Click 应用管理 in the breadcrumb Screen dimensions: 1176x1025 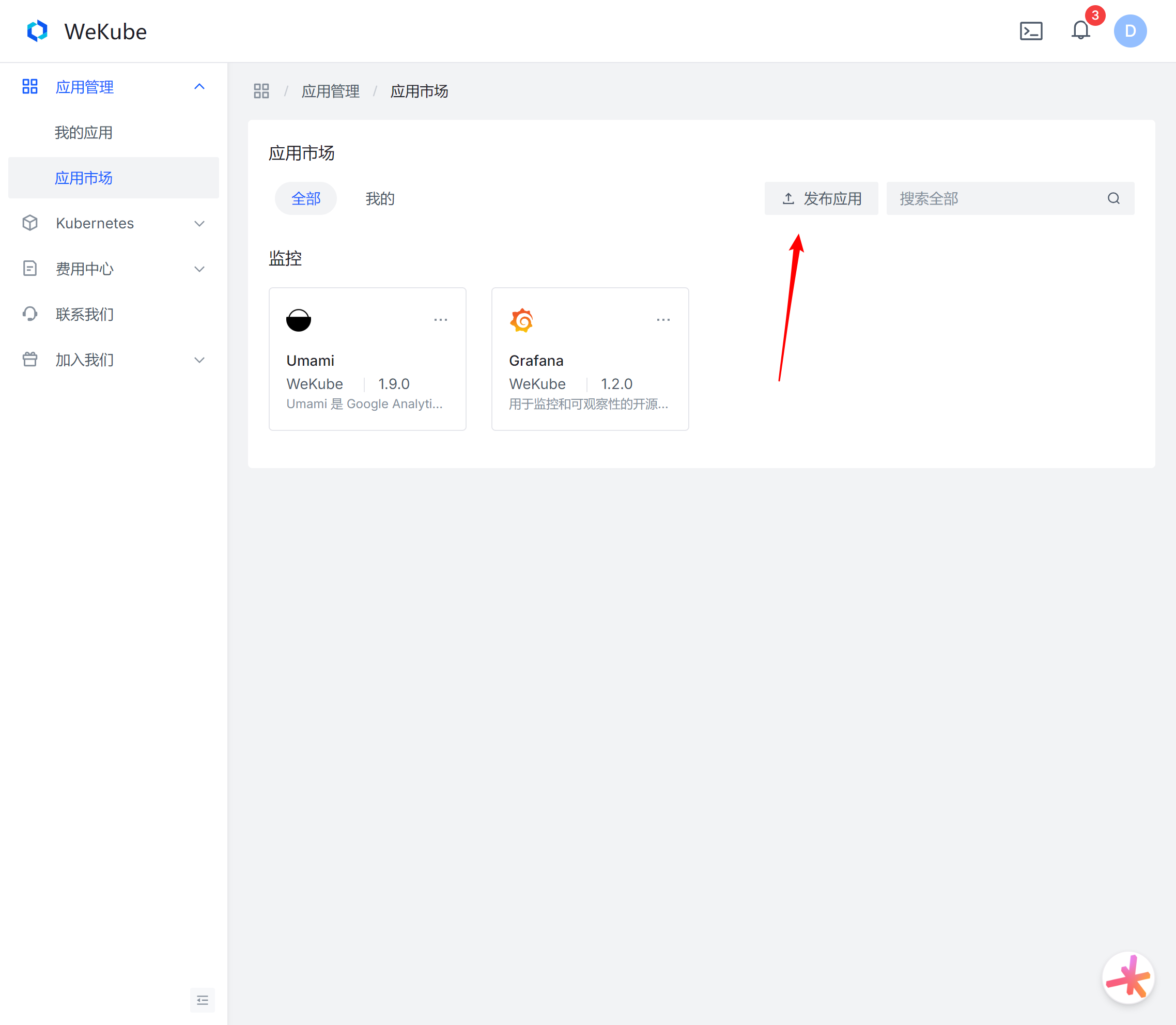331,91
